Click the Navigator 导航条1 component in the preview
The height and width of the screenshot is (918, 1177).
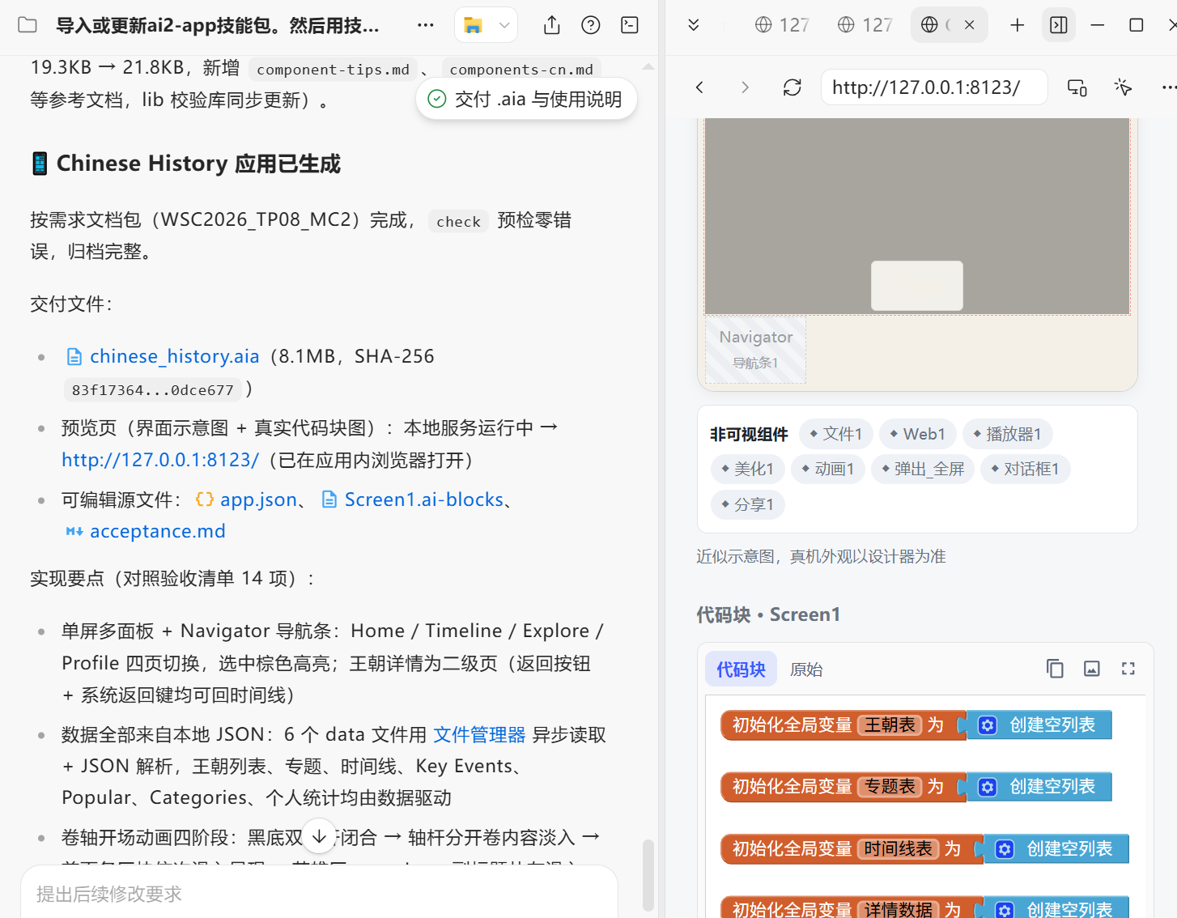[x=756, y=349]
